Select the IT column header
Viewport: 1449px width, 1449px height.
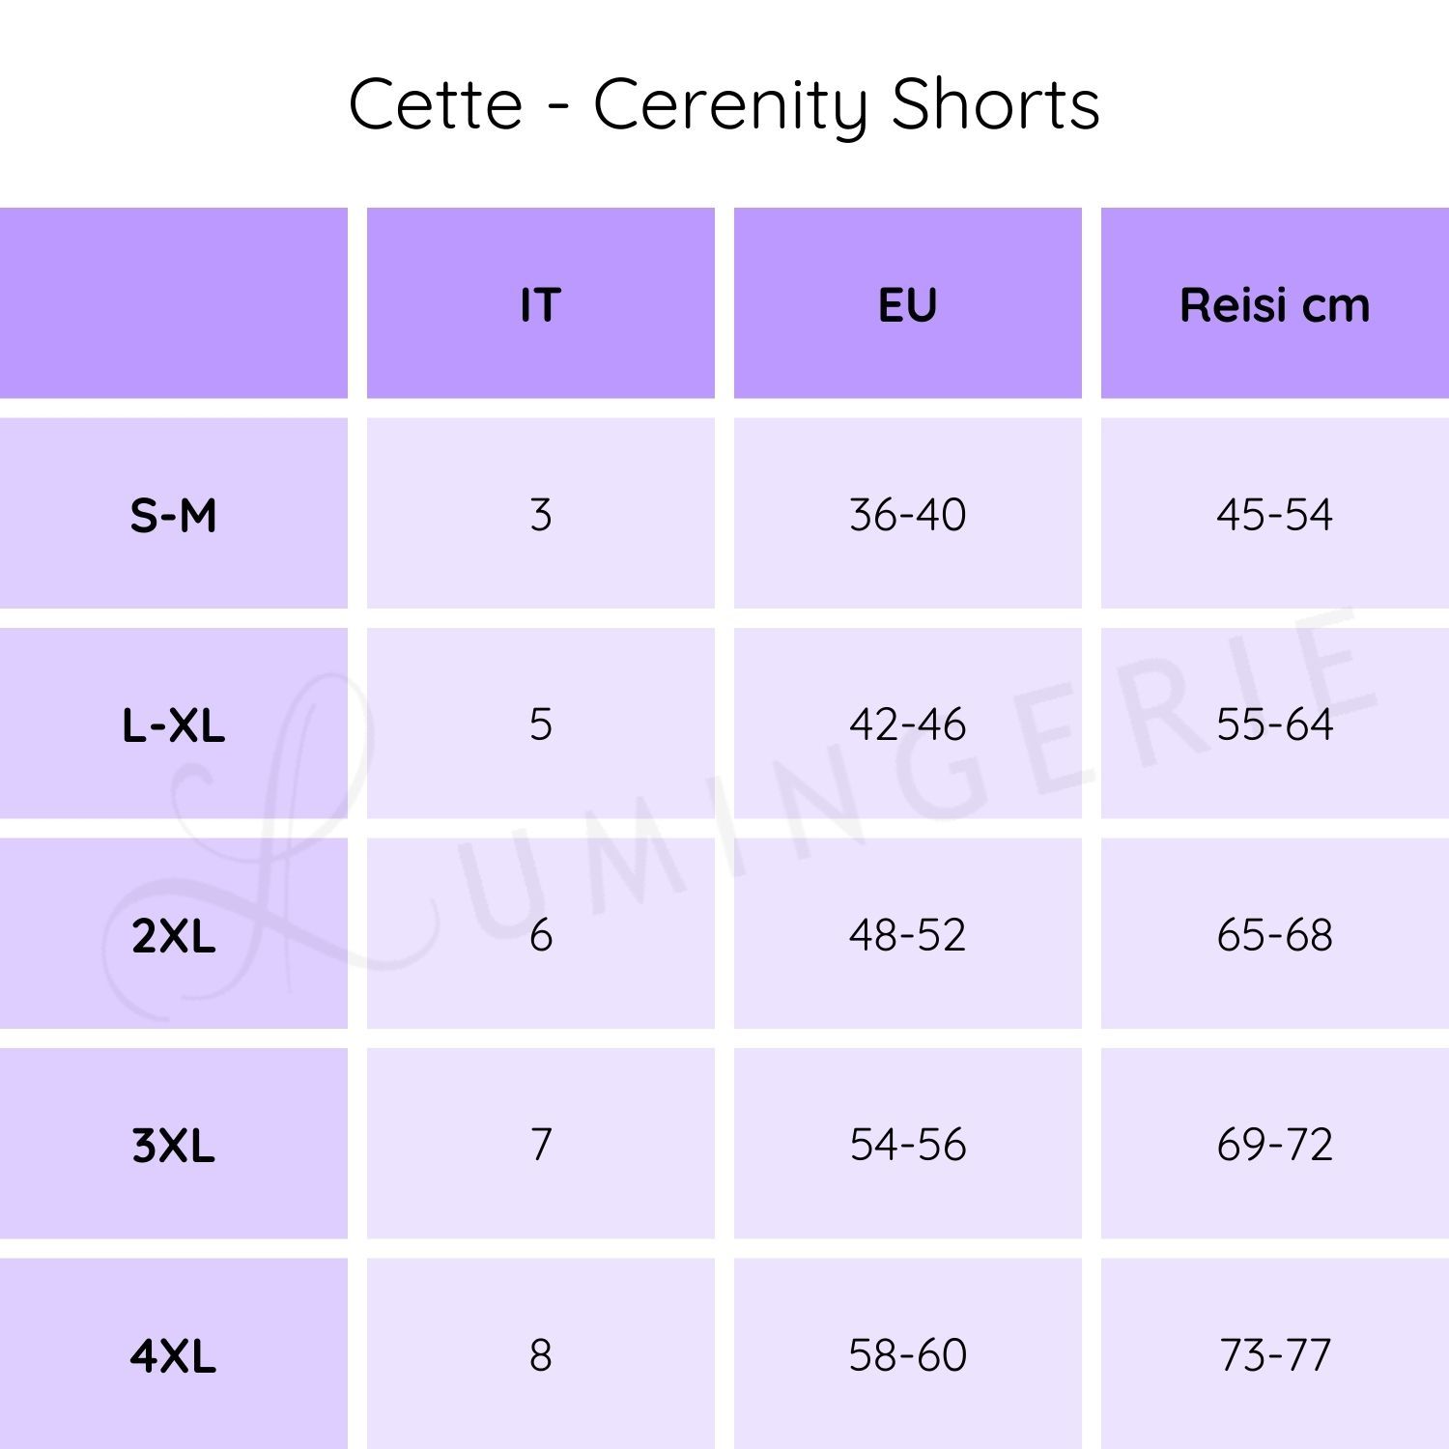(540, 305)
